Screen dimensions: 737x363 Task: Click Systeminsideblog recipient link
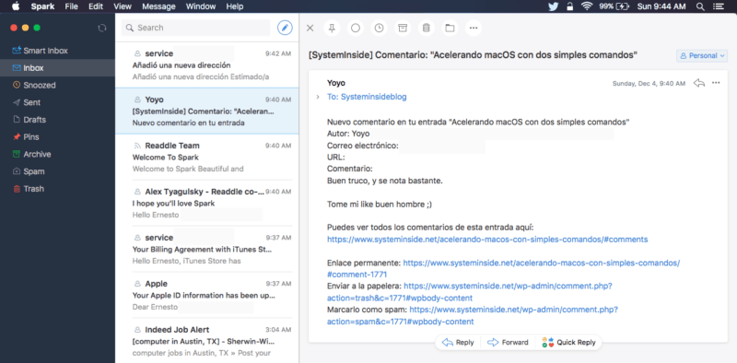tap(374, 97)
